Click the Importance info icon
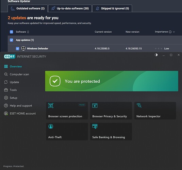The image size is (182, 170). [170, 32]
